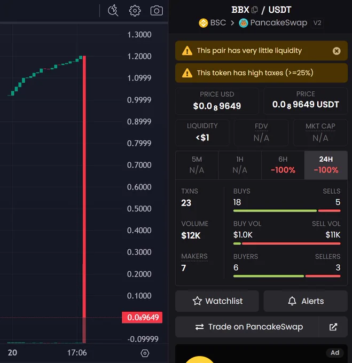Copy BBX token address icon

[254, 10]
